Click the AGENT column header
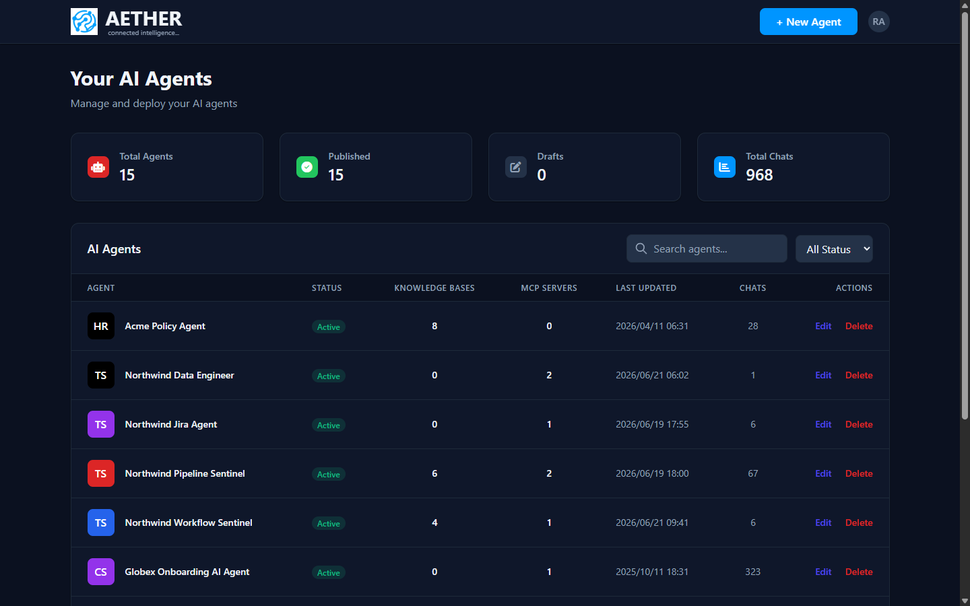The image size is (970, 606). [x=101, y=288]
